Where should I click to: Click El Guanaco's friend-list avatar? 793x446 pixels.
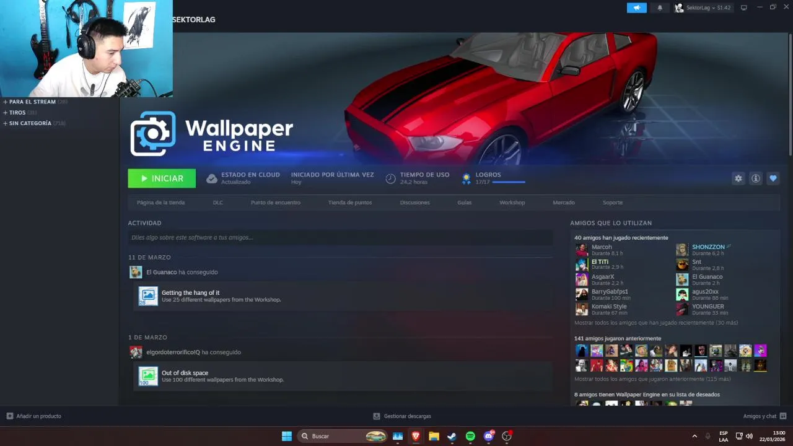pyautogui.click(x=682, y=279)
